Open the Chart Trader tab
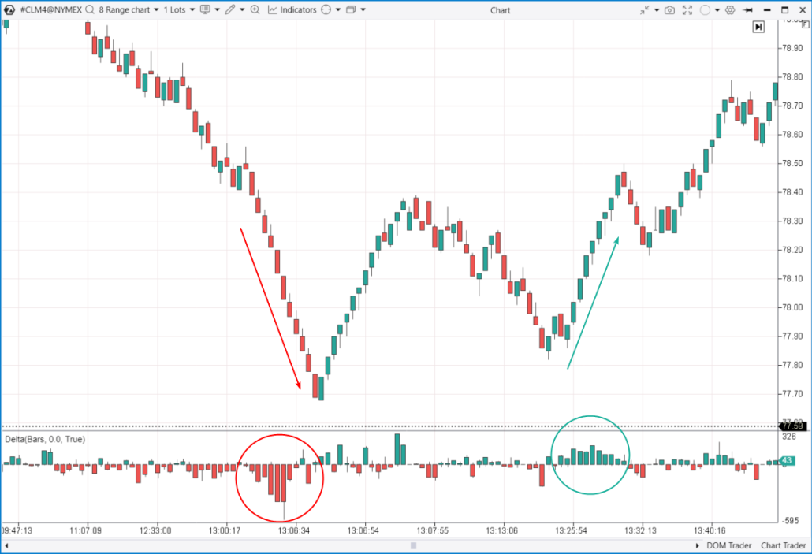Screen dimensions: 812x554 click(x=783, y=545)
